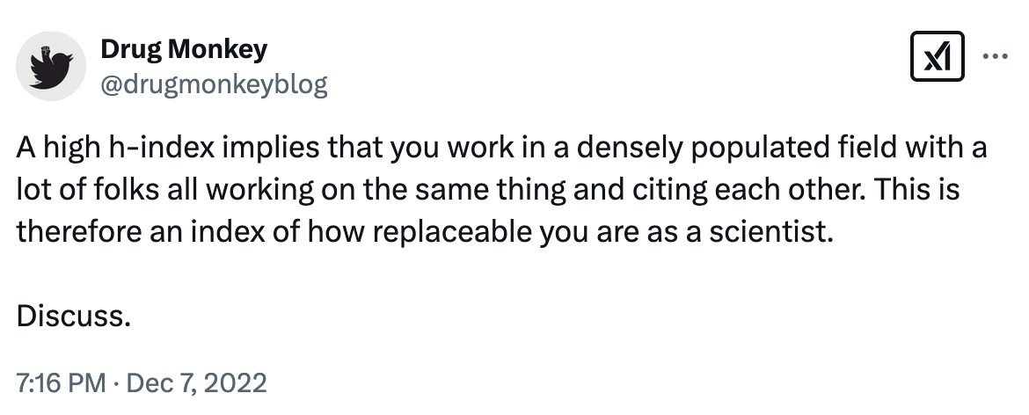Image resolution: width=1029 pixels, height=415 pixels.
Task: Open Drug Monkey's profile via display name
Action: (x=184, y=49)
